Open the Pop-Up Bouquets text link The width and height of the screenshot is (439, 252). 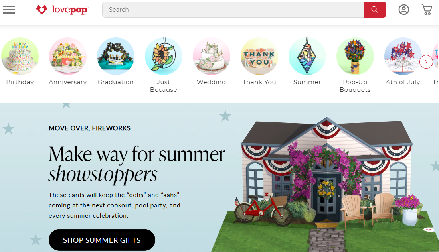point(355,86)
